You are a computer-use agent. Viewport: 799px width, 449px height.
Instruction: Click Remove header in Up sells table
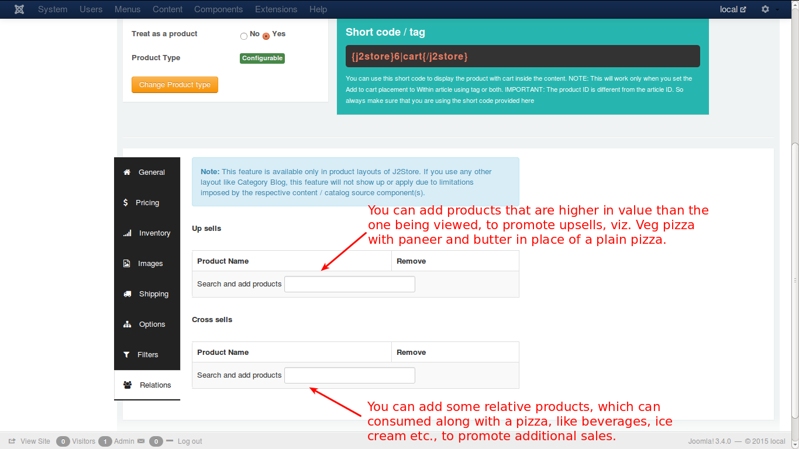point(411,261)
